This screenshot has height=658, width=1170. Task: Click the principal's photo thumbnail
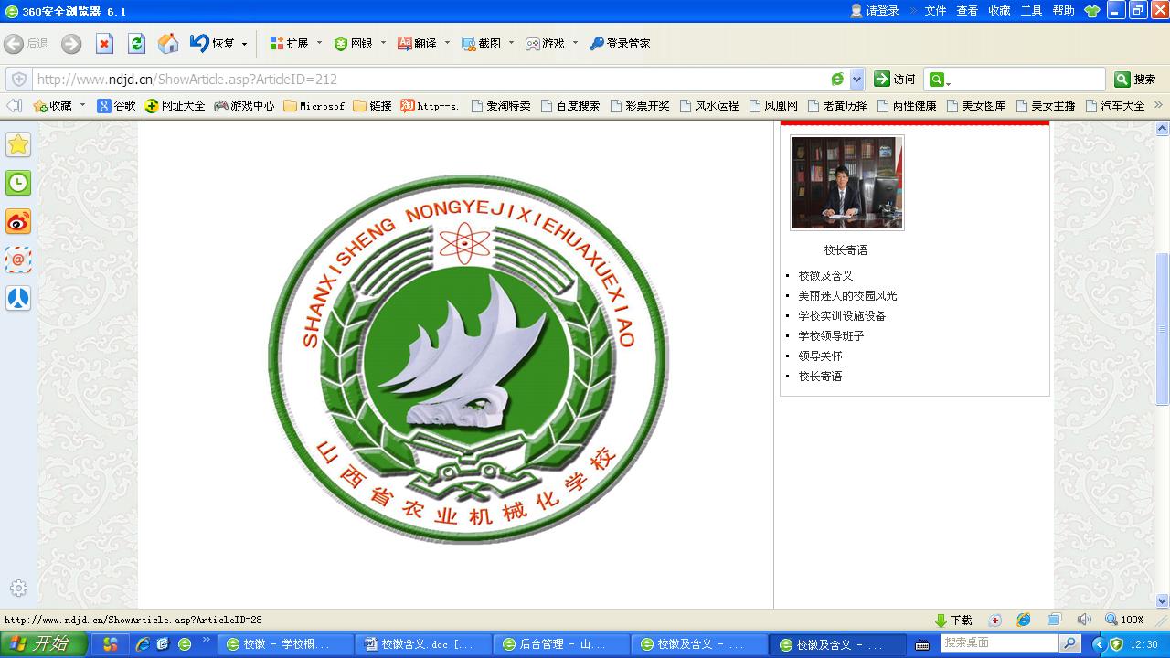(x=847, y=183)
